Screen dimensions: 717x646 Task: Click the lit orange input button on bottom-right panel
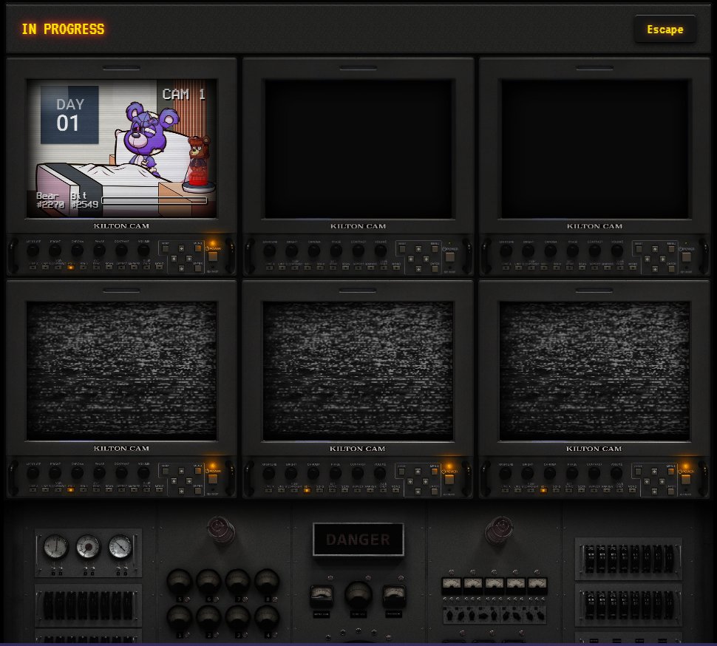(544, 489)
